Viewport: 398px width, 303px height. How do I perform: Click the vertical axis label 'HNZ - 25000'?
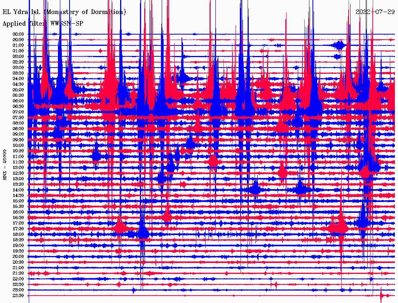pos(5,165)
